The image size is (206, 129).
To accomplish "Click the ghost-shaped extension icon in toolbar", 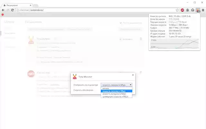I will click(x=187, y=10).
